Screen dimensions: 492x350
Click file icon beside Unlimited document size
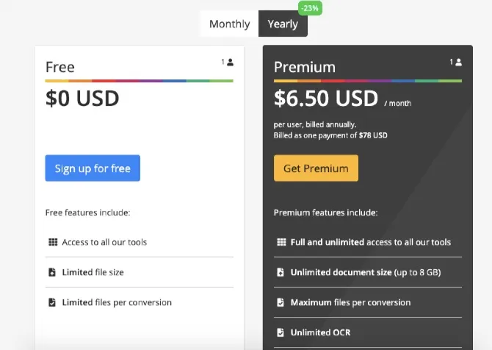click(281, 272)
